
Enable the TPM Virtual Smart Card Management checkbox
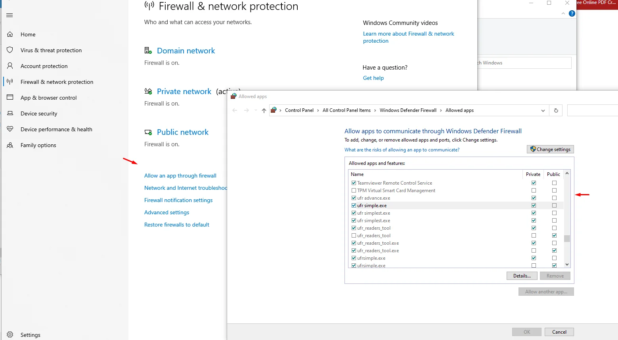pyautogui.click(x=354, y=191)
